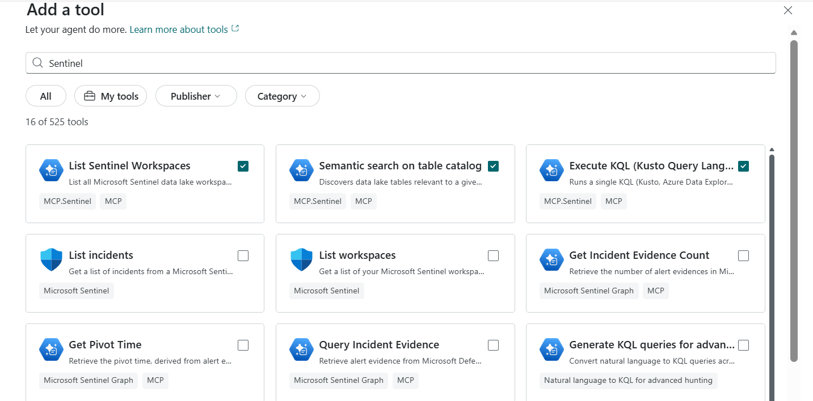Select the All filter pill
This screenshot has height=401, width=813.
click(x=46, y=96)
